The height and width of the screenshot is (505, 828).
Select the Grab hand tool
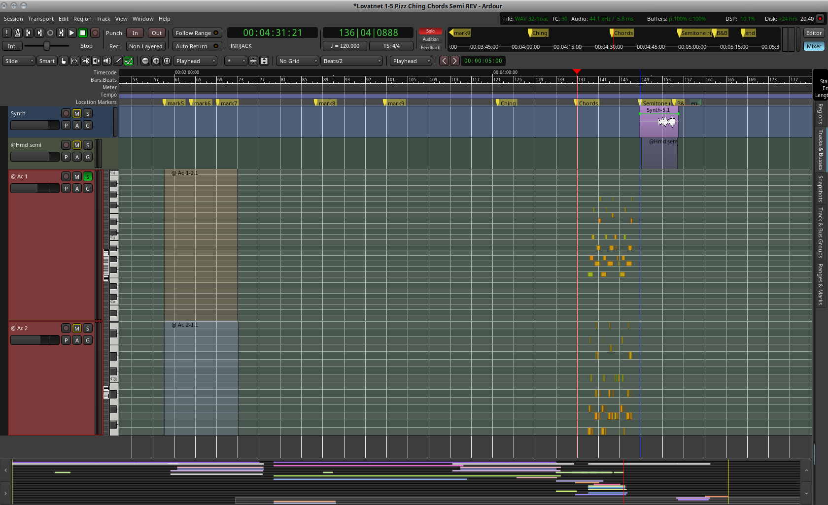click(x=64, y=61)
